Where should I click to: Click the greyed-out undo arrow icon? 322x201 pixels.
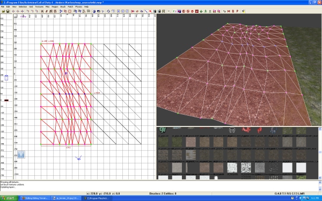pos(169,11)
